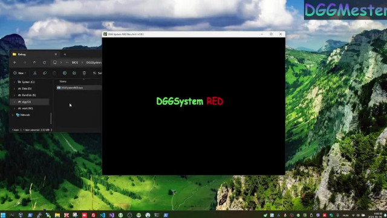Expand the RamDisk (R:) drive node
Screen dimensions: 387x218
coord(14,95)
